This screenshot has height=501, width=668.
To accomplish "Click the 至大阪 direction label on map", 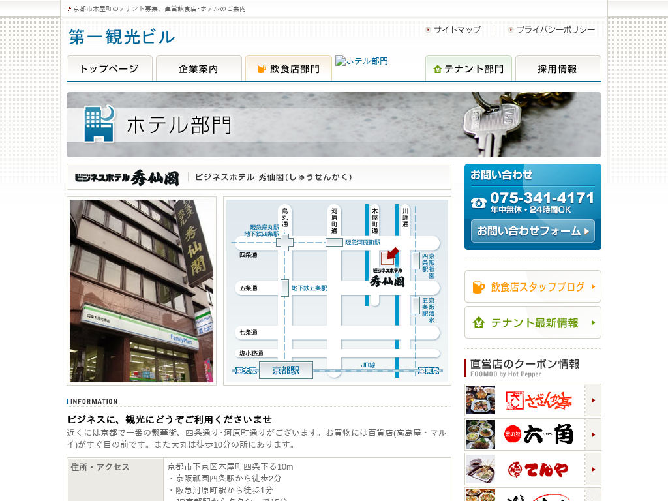I will [x=246, y=371].
